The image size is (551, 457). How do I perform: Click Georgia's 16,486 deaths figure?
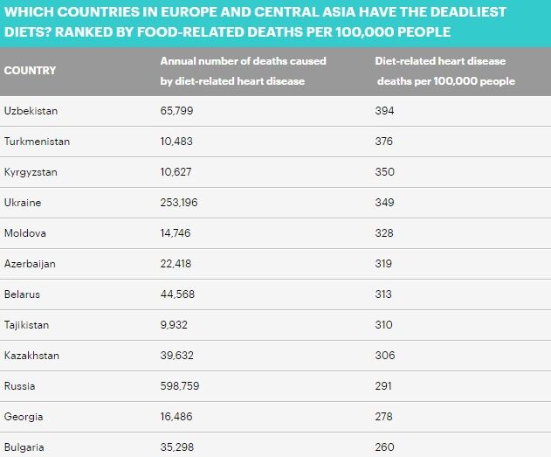[176, 417]
